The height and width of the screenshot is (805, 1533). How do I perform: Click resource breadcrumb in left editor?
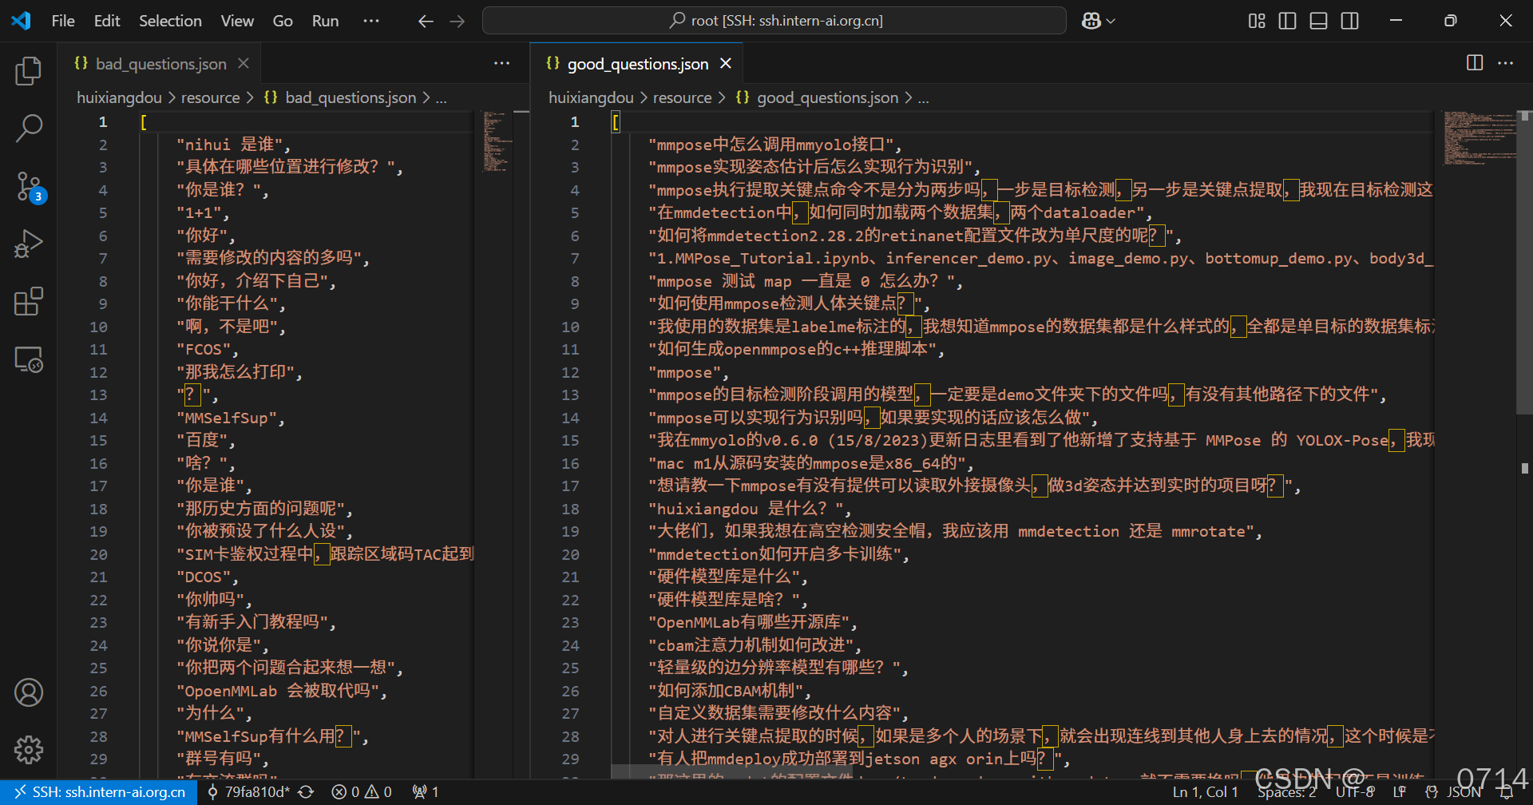pyautogui.click(x=210, y=97)
